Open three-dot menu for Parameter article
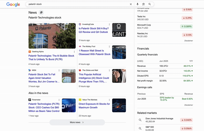Screen dimensions: 204x131 coord(59,100)
